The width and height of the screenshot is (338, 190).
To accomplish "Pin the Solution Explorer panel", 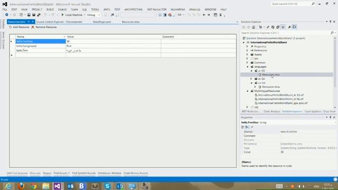I will coord(330,22).
